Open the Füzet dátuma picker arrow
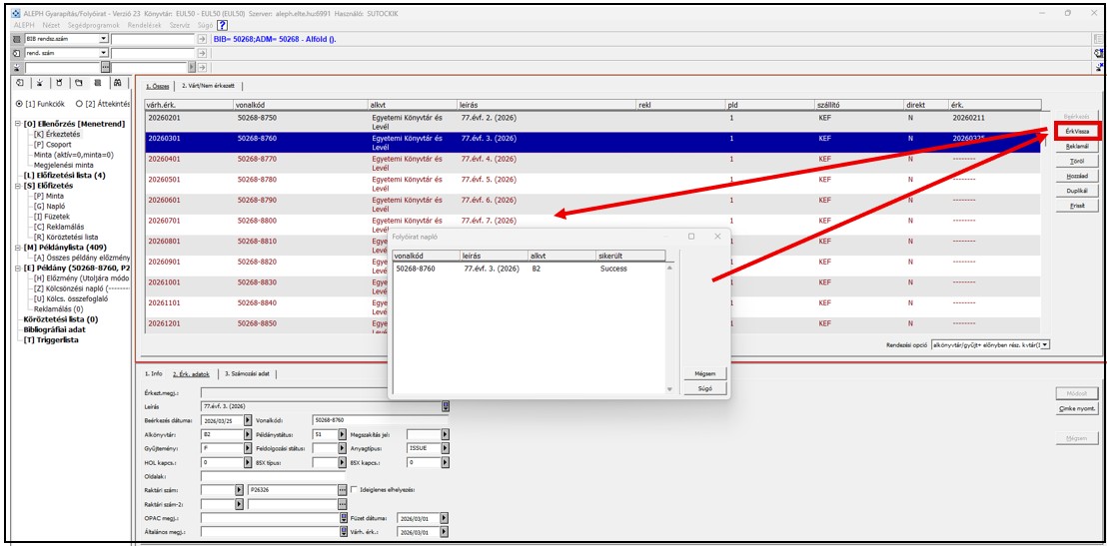Viewport: 1107px width, 546px height. tap(444, 518)
